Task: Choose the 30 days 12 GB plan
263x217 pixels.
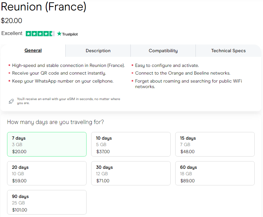Action: point(131,173)
